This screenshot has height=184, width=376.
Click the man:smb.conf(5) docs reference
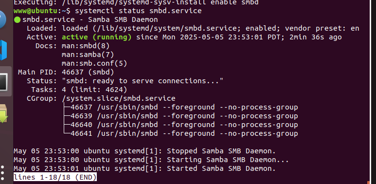pos(94,64)
